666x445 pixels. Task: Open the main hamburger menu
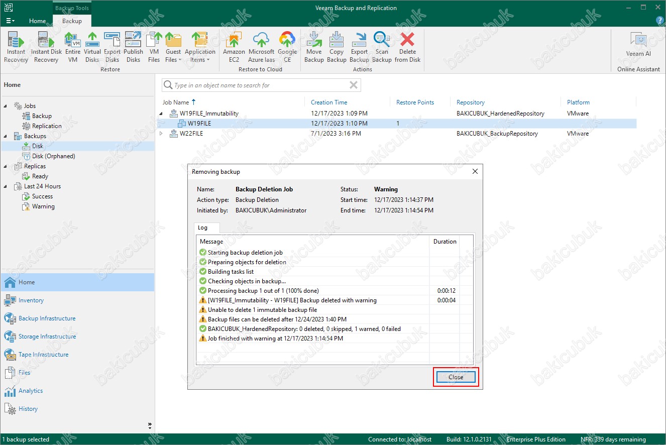pyautogui.click(x=10, y=21)
